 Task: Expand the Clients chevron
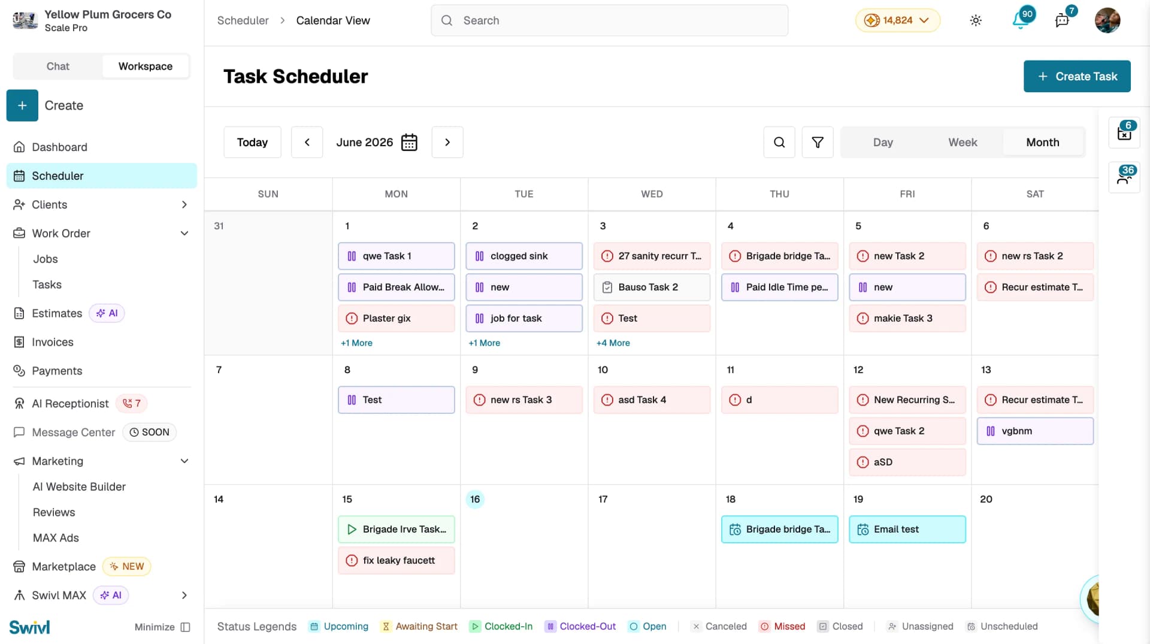point(184,205)
